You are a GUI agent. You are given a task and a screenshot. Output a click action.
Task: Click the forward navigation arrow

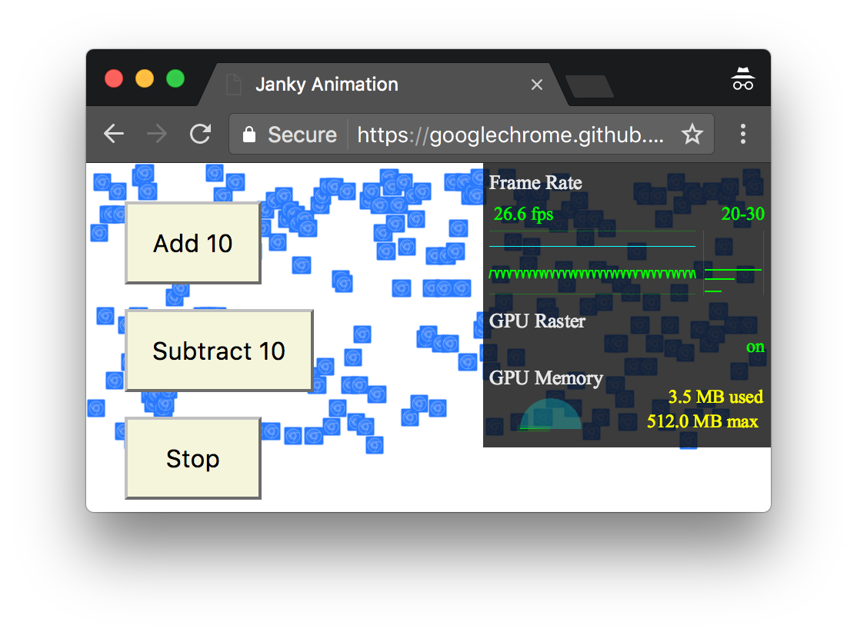click(x=156, y=134)
